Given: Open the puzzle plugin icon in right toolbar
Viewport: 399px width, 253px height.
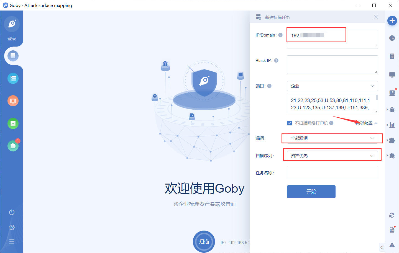Looking at the screenshot, I should click(392, 140).
